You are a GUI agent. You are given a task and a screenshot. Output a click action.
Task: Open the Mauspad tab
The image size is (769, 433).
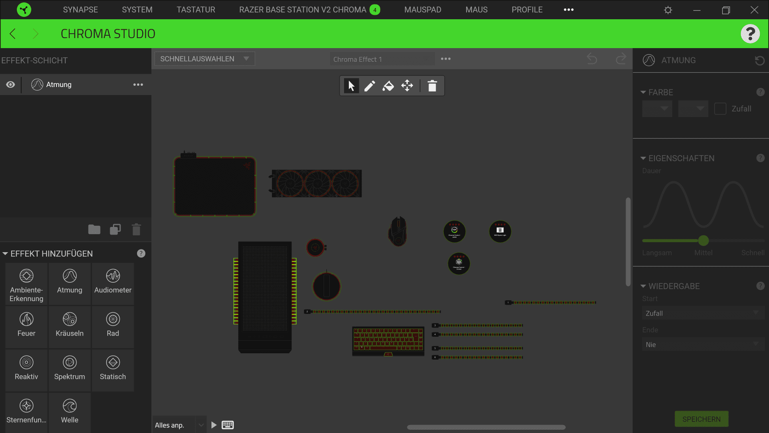pos(423,10)
